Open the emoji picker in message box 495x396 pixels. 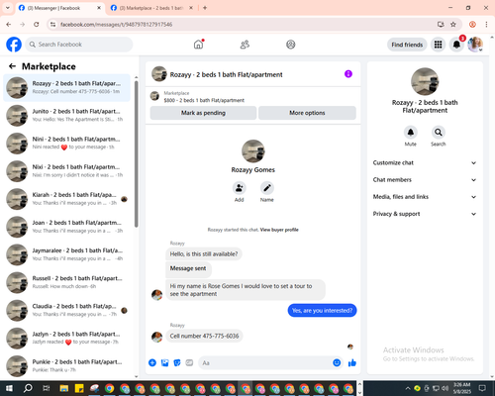[337, 363]
